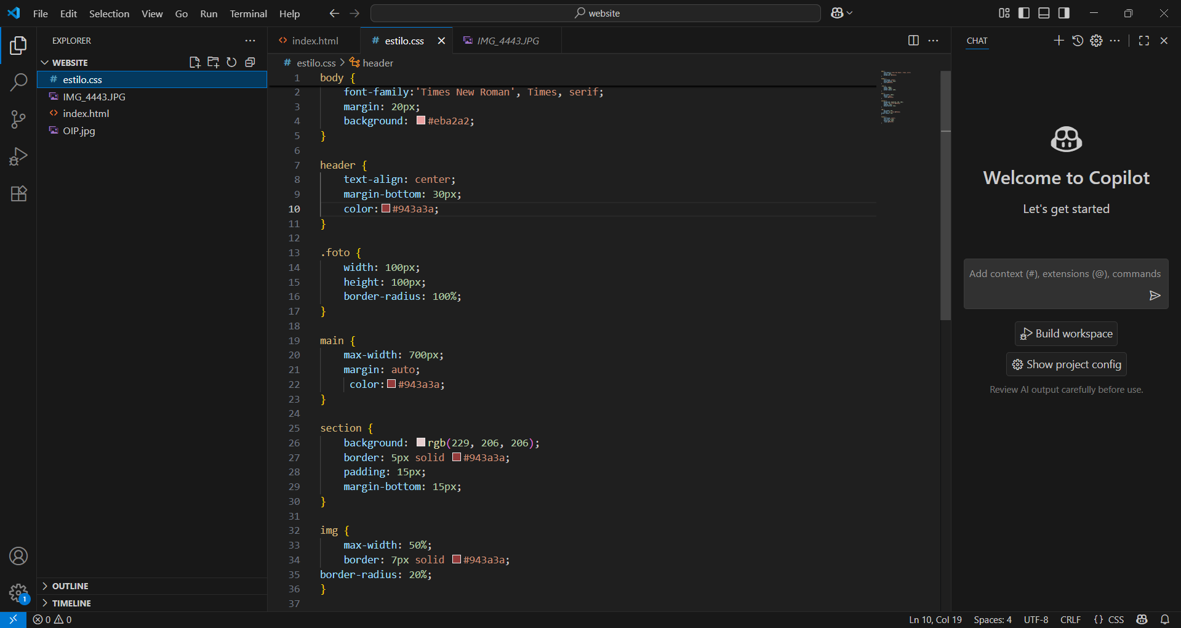
Task: Expand the TIMELINE section
Action: tap(71, 603)
